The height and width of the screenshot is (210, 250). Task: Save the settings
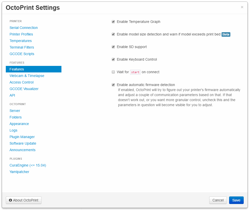click(x=236, y=200)
